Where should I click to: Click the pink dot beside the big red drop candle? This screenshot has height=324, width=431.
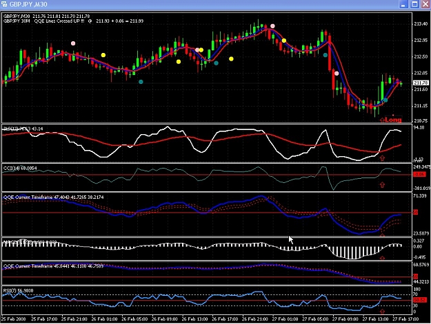click(x=337, y=74)
